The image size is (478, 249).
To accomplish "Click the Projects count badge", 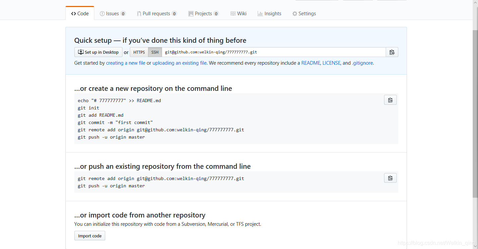I will [216, 14].
